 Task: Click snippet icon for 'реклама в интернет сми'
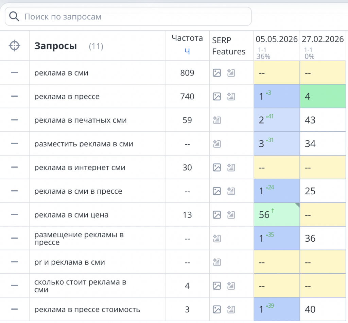[x=231, y=167]
